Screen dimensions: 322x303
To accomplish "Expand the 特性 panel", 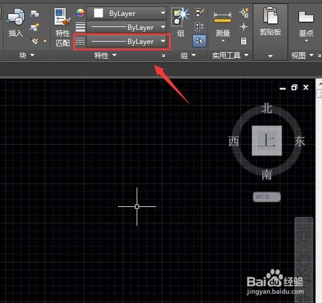I will tap(106, 55).
